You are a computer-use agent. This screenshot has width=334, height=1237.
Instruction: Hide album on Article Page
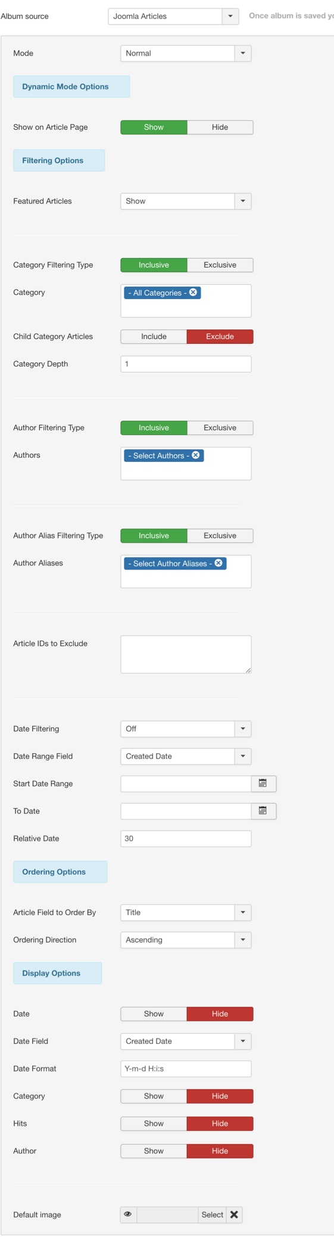pyautogui.click(x=220, y=127)
